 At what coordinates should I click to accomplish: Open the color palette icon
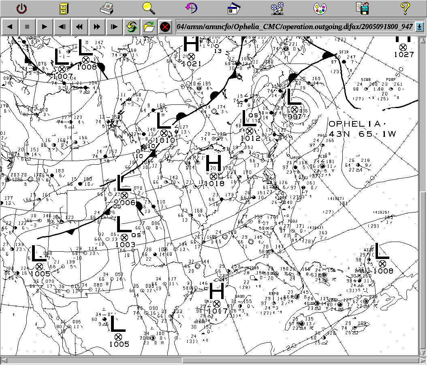(x=320, y=8)
